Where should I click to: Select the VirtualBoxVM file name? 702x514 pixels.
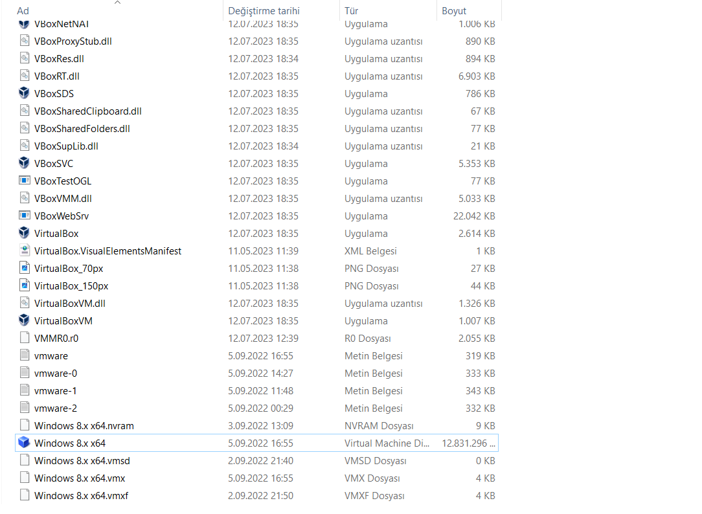63,320
